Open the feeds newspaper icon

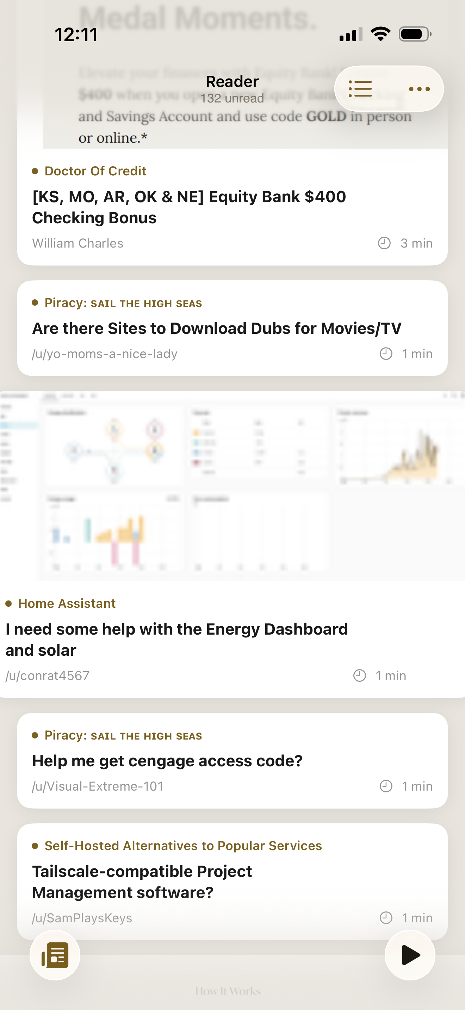click(55, 955)
